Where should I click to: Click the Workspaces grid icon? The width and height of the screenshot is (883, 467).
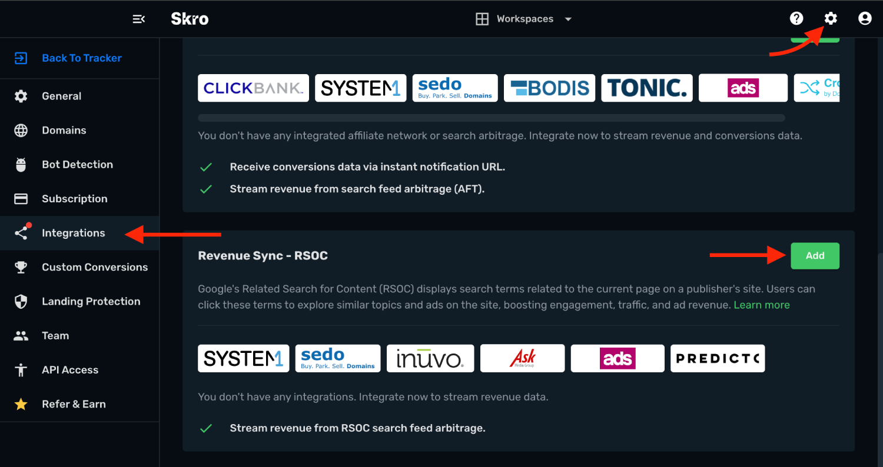482,19
